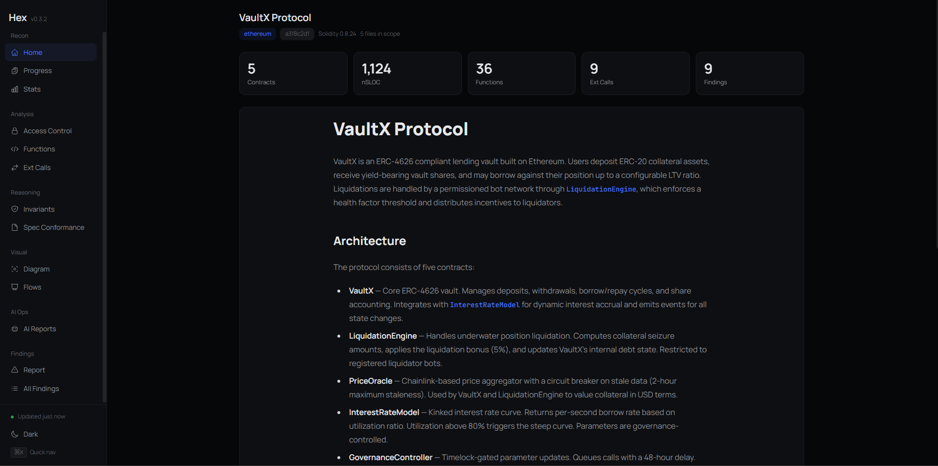Click the bold GovernanceController bullet name
This screenshot has width=938, height=466.
[391, 458]
